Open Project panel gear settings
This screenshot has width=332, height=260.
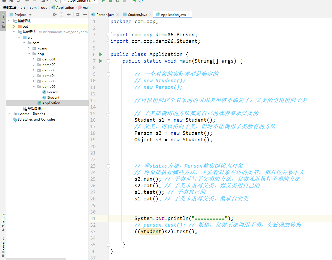[78, 14]
